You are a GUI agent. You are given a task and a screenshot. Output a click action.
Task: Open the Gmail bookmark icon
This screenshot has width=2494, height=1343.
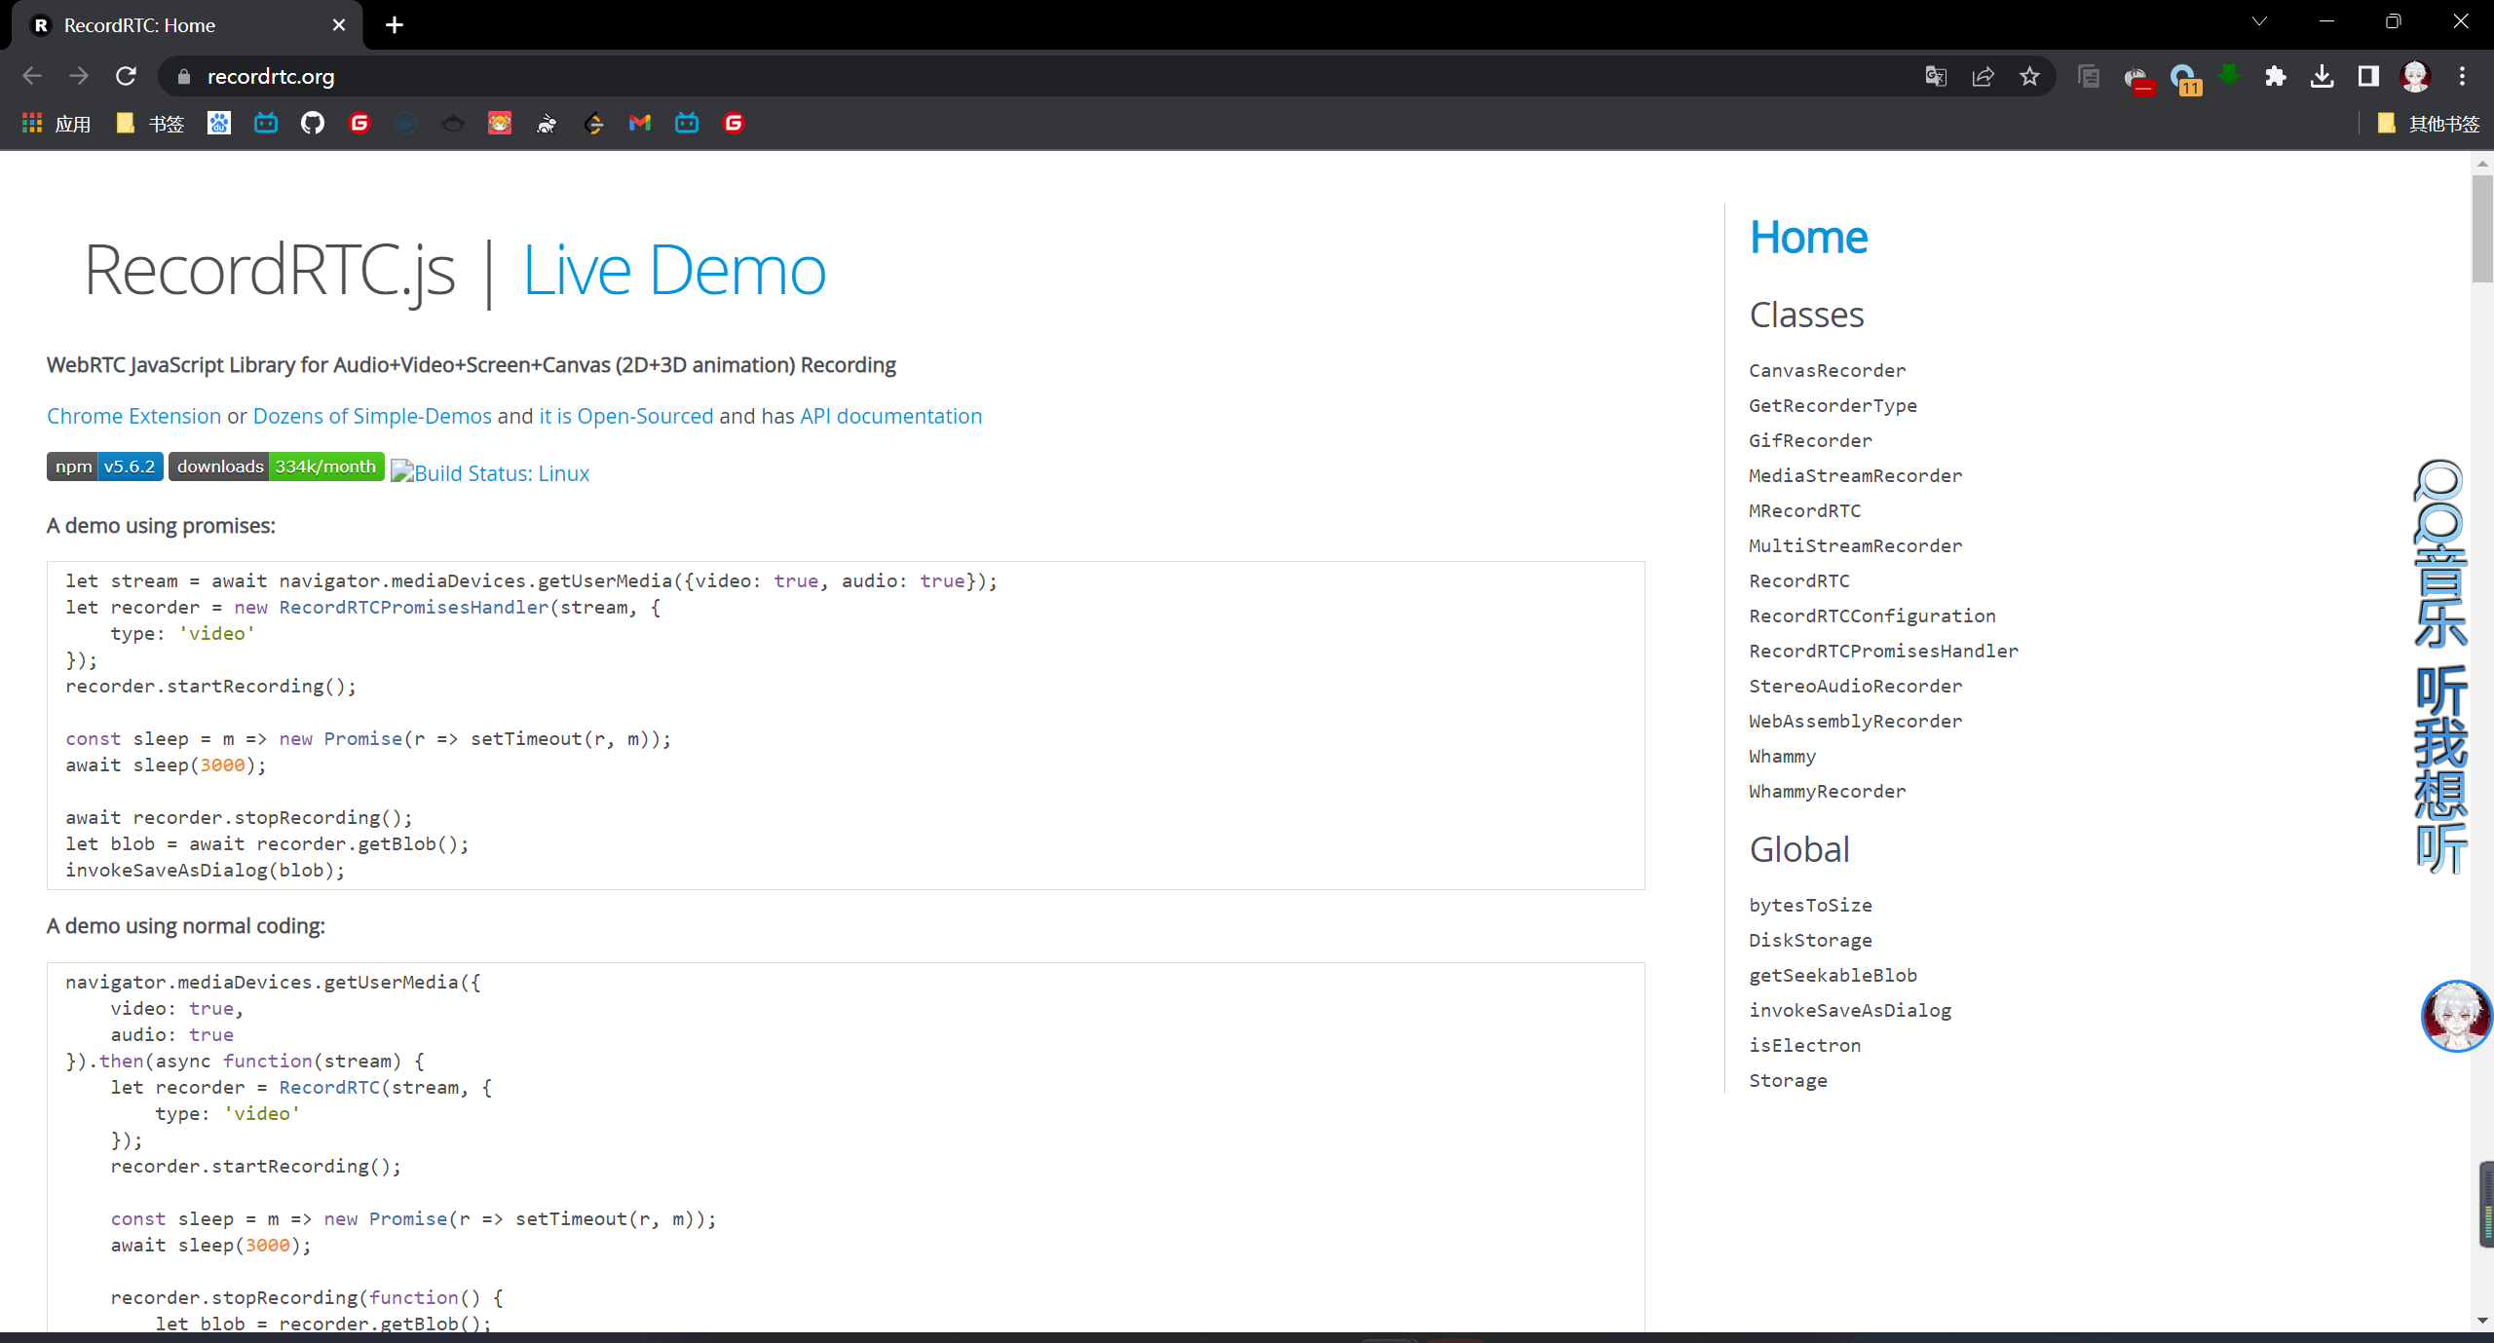tap(640, 124)
